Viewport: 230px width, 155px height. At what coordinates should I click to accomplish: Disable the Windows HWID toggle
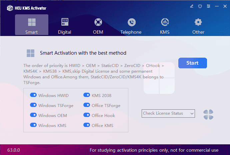(x=33, y=95)
